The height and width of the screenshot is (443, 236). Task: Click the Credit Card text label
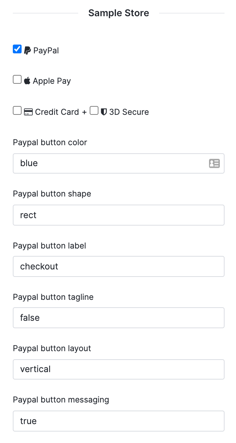57,112
